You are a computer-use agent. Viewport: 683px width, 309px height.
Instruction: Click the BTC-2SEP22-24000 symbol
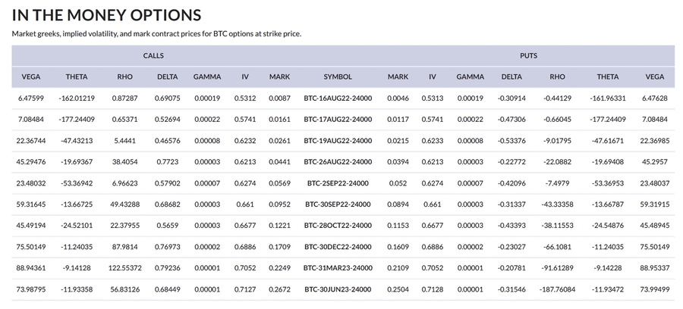pos(338,183)
